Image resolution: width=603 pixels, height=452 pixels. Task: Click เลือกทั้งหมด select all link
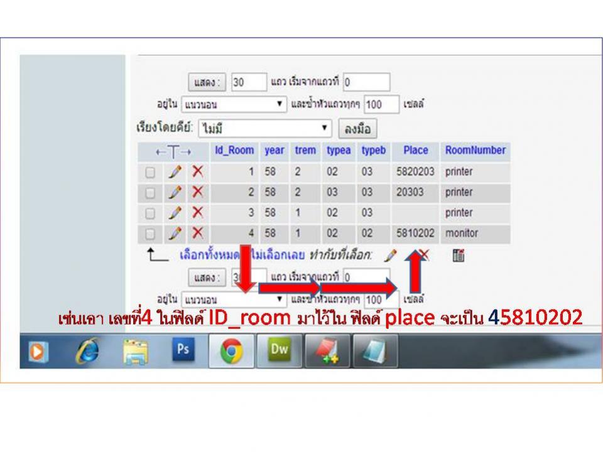click(210, 255)
